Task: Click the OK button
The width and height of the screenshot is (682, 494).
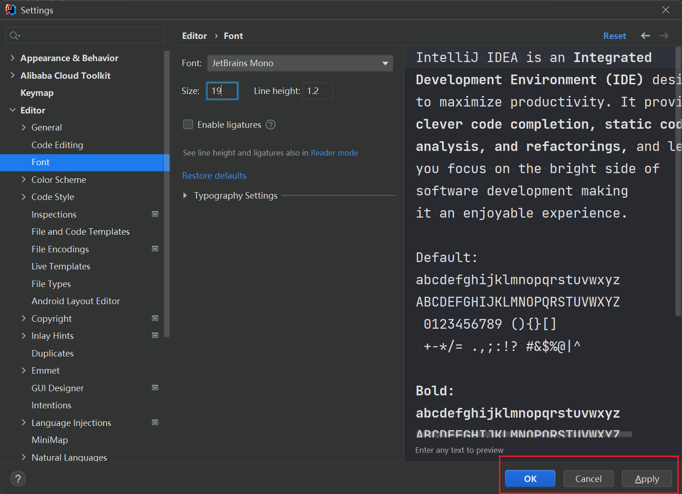Action: click(x=530, y=479)
